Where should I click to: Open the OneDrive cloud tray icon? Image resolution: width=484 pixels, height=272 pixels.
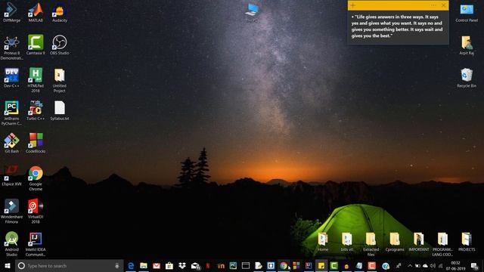click(425, 265)
